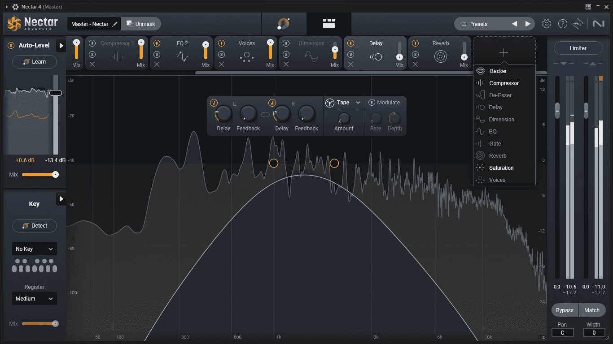Enable the Compressor 1 module power
This screenshot has width=613, height=344.
[92, 43]
